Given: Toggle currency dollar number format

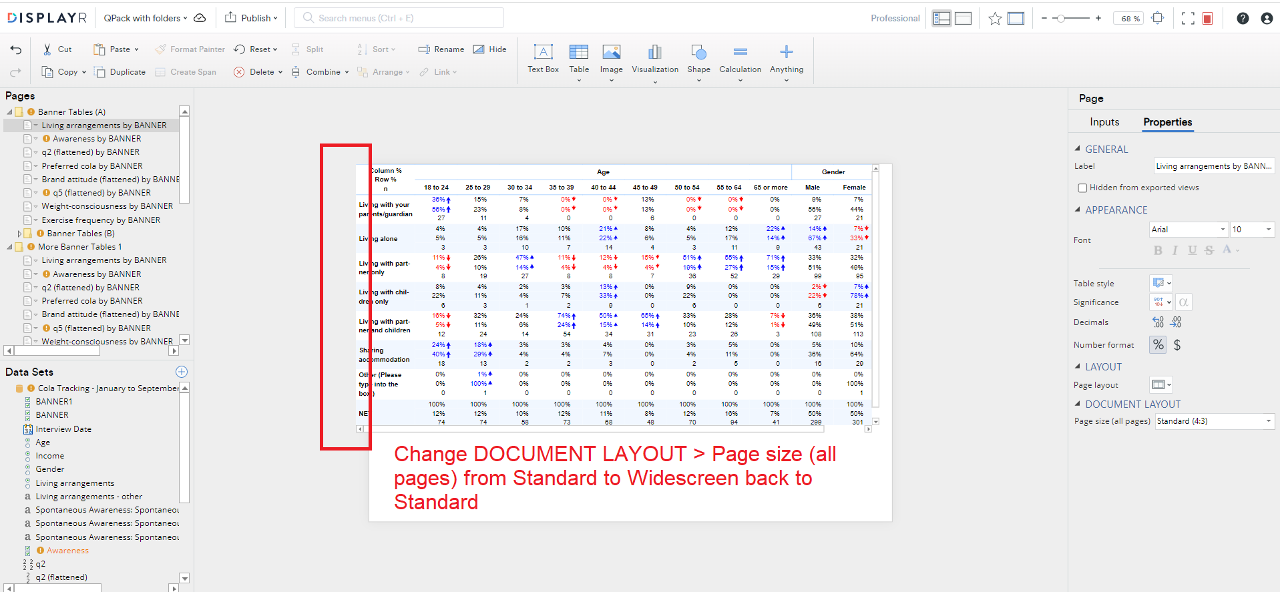Looking at the screenshot, I should tap(1177, 345).
